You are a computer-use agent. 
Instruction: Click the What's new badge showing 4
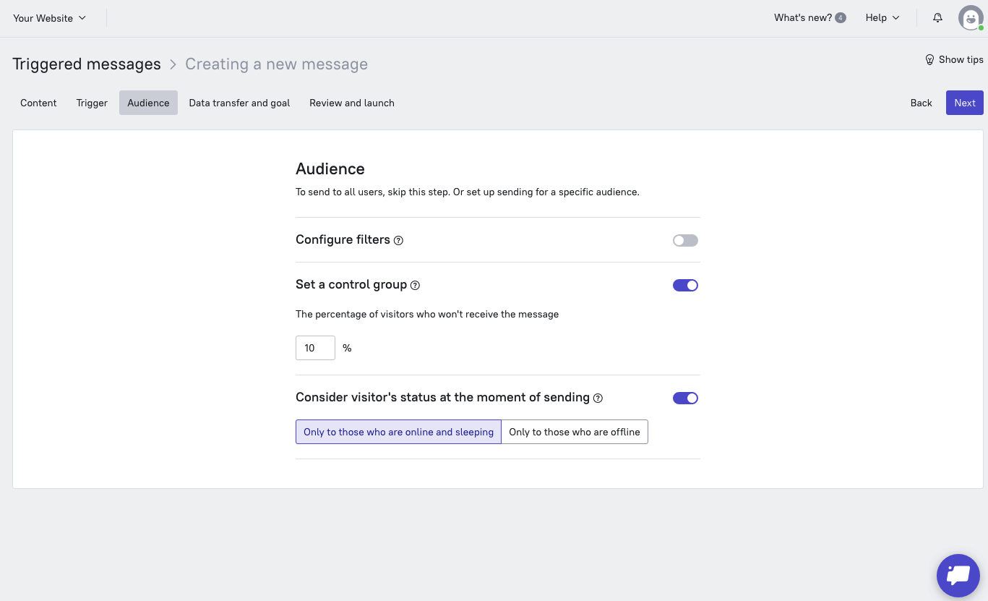click(x=840, y=18)
